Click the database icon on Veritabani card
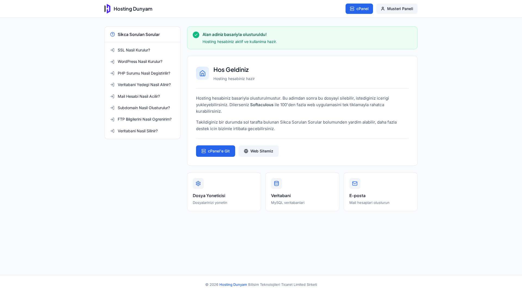The width and height of the screenshot is (522, 294). (276, 183)
